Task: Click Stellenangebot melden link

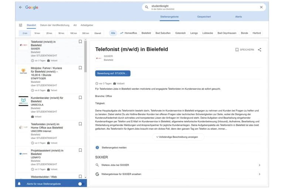Action: [x=114, y=148]
